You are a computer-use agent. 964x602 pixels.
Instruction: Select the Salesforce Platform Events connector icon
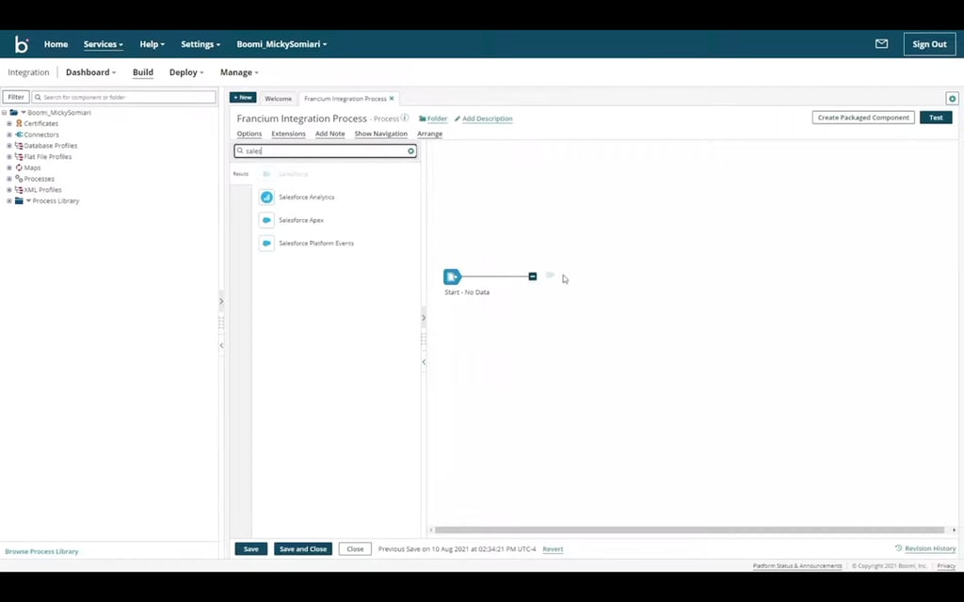pyautogui.click(x=266, y=243)
